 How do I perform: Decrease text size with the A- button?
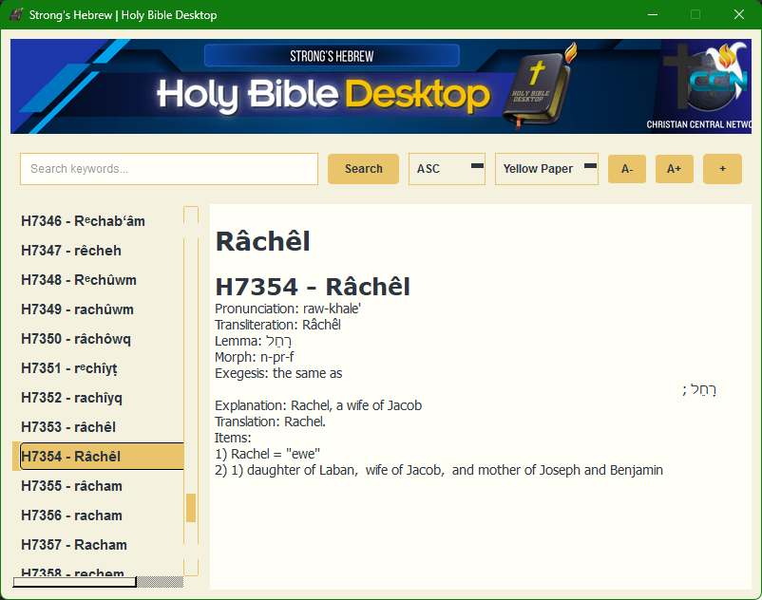pyautogui.click(x=626, y=168)
